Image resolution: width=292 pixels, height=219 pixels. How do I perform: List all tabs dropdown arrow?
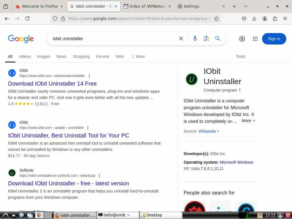pyautogui.click(x=246, y=6)
